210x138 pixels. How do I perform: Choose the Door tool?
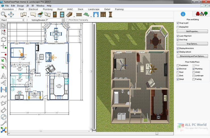click(x=55, y=15)
